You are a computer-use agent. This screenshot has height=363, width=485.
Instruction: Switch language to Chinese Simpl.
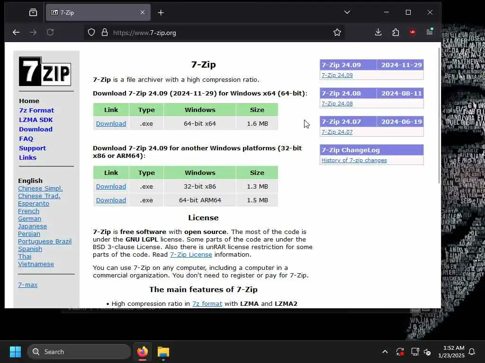tap(40, 188)
